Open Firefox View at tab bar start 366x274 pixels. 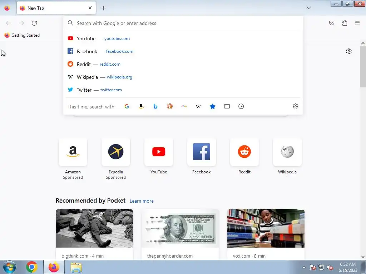click(7, 8)
